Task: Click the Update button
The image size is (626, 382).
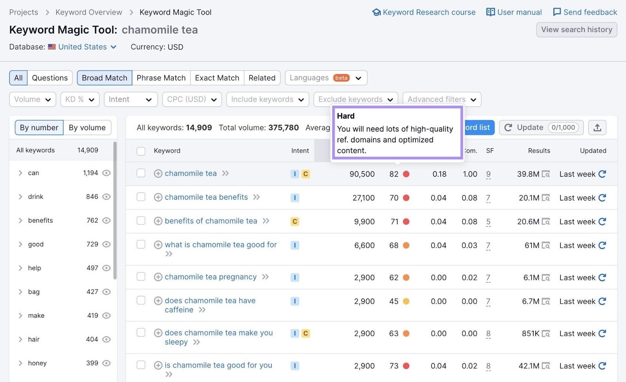Action: [541, 128]
